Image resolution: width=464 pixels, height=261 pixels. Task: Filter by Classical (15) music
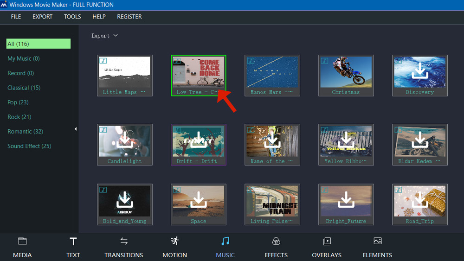click(x=24, y=88)
